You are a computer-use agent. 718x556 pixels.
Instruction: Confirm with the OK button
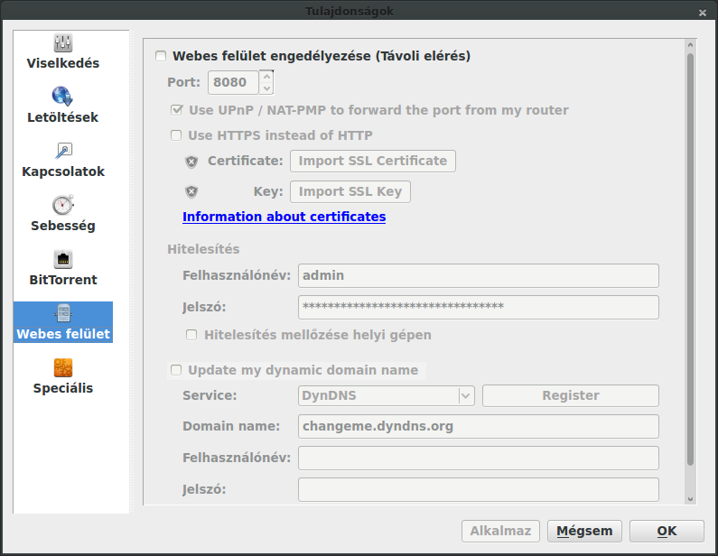[x=667, y=531]
